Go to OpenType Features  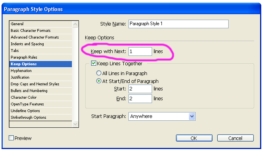point(41,104)
